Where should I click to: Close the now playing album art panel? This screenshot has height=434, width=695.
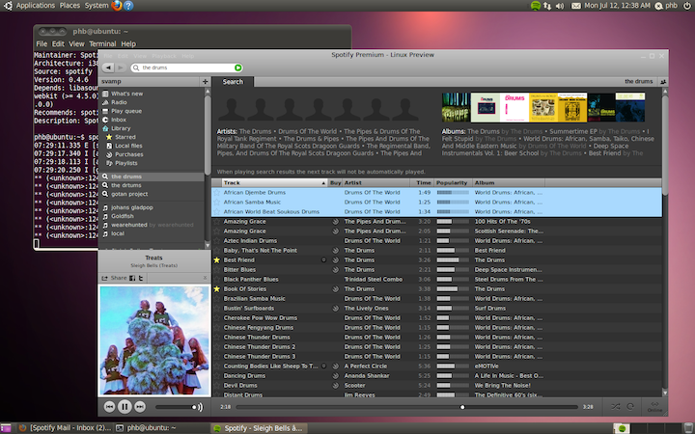(x=205, y=278)
